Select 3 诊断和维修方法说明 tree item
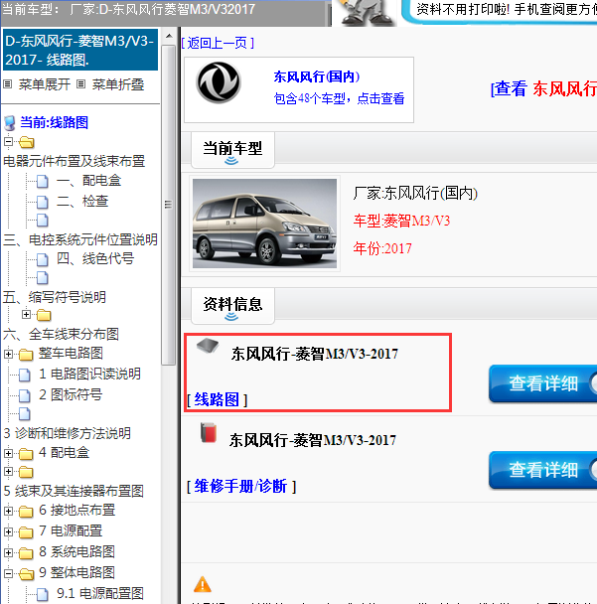597x604 pixels. point(67,433)
